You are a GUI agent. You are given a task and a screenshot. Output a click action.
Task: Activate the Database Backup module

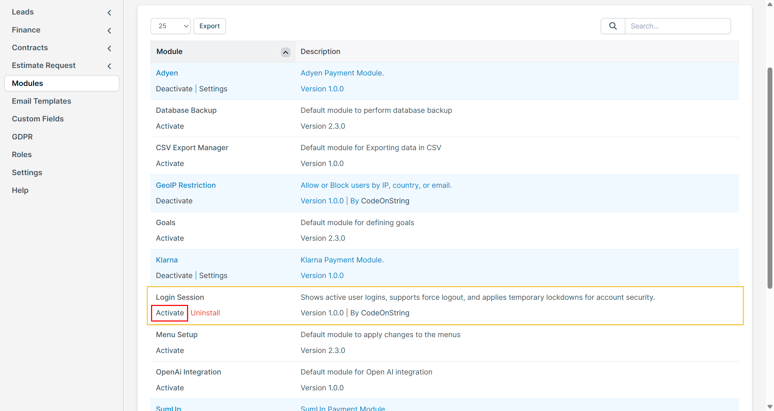[x=170, y=126]
